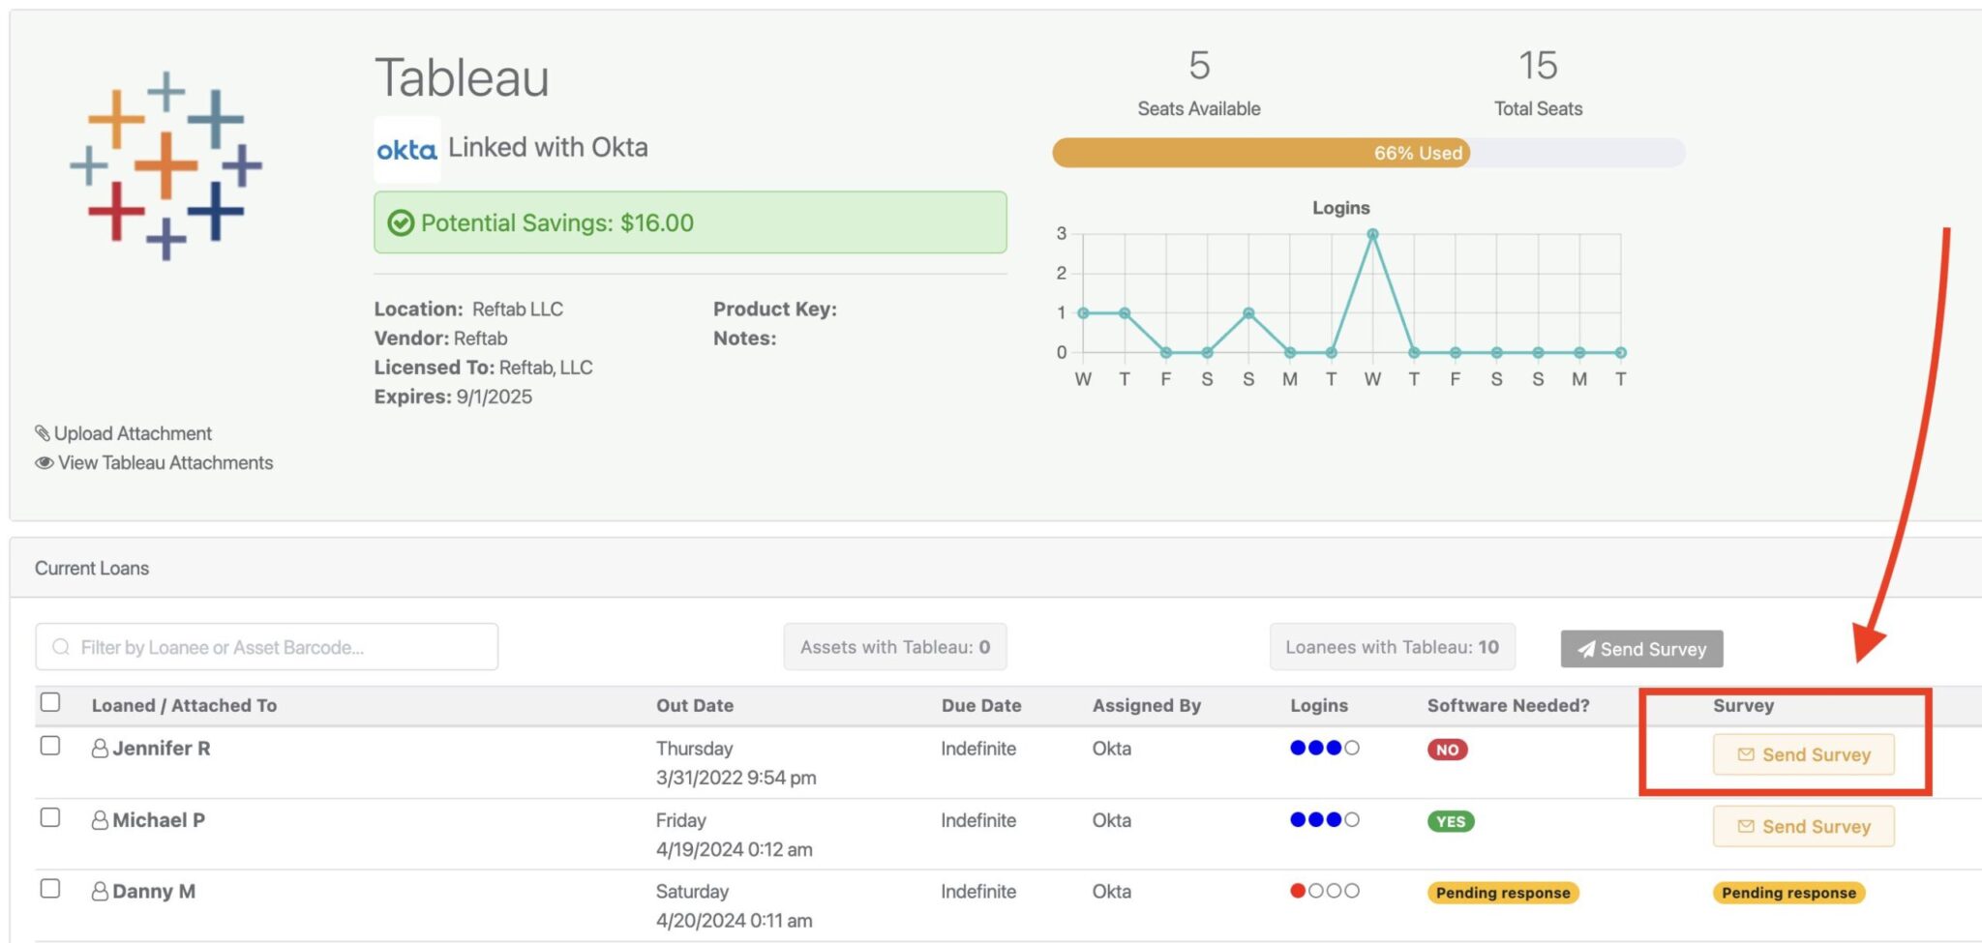The width and height of the screenshot is (1982, 943).
Task: Toggle the checkbox for Danny M
Action: (50, 889)
